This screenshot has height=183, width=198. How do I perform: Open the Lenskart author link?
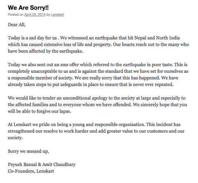click(57, 15)
